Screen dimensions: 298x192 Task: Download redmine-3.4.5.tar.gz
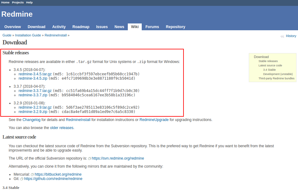point(35,74)
